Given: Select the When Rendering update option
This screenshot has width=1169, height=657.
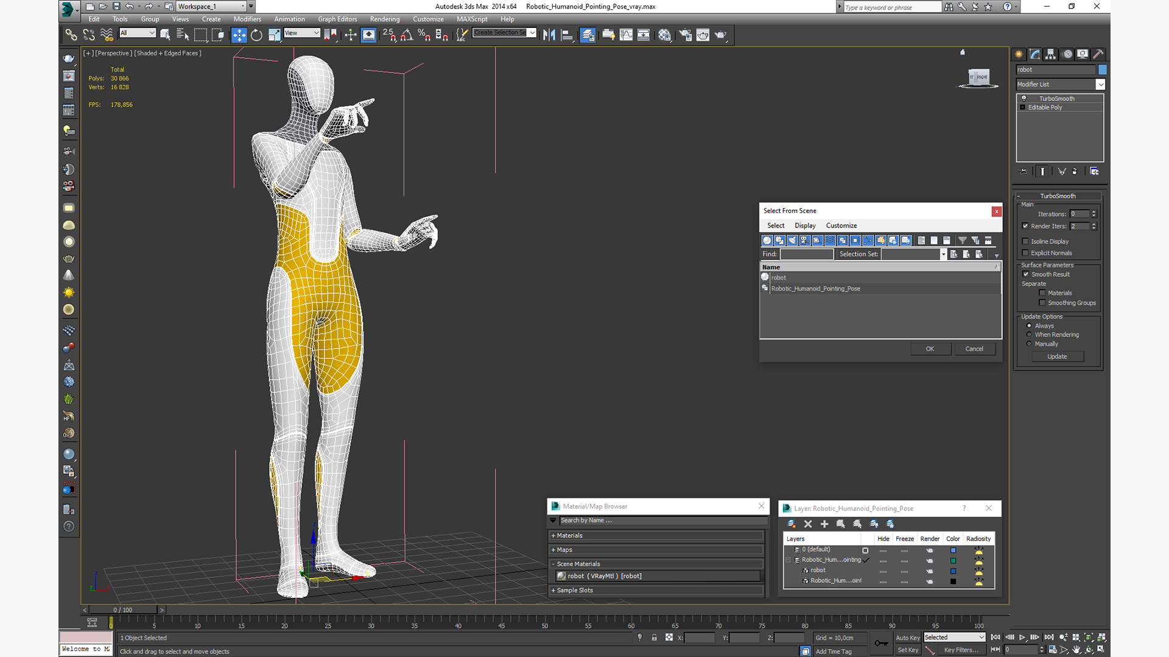Looking at the screenshot, I should coord(1029,335).
